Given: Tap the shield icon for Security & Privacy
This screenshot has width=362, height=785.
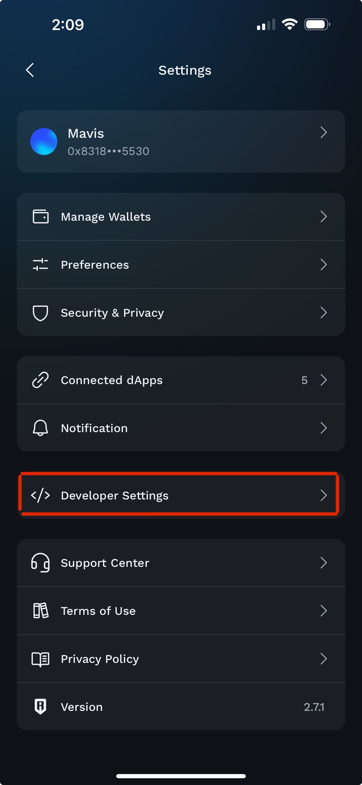Looking at the screenshot, I should (x=40, y=313).
